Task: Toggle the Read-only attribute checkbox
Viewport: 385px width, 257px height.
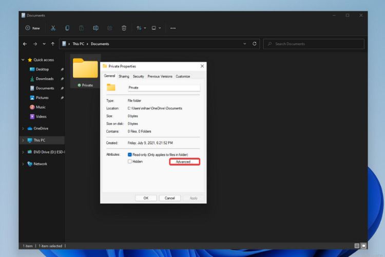Action: [130, 154]
